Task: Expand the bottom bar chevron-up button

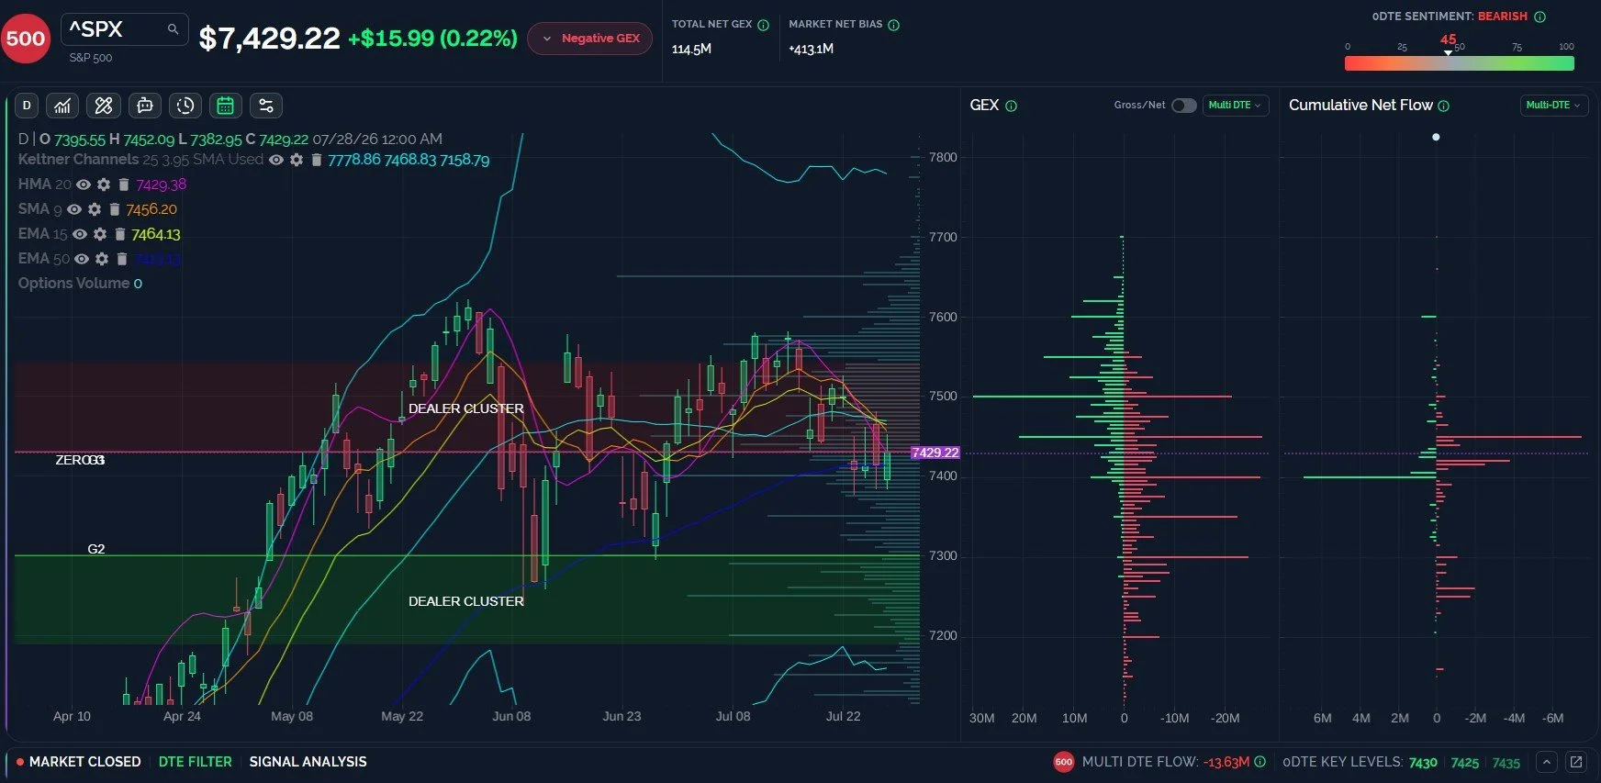Action: click(1547, 762)
